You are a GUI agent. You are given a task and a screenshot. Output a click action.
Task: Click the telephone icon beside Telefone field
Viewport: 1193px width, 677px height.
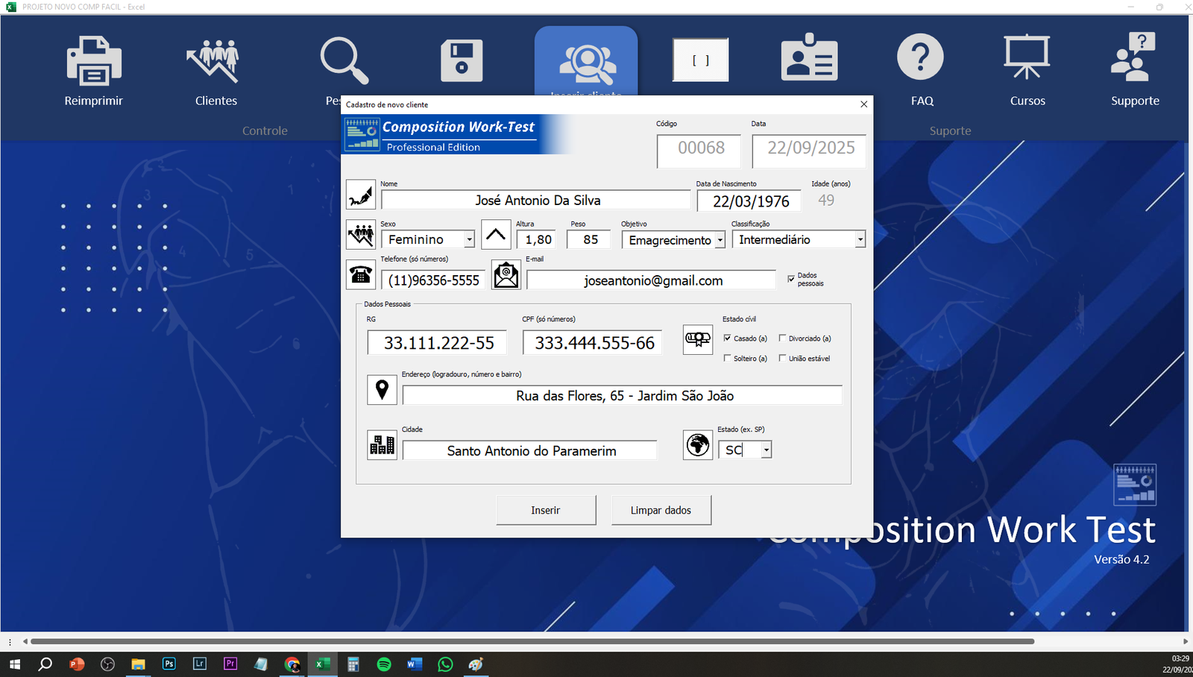click(x=361, y=275)
